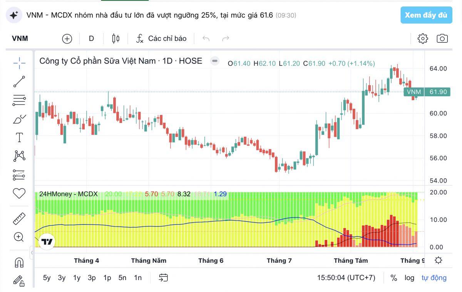Image resolution: width=462 pixels, height=292 pixels.
Task: Click the Công ty Cổ phần Sữa Việt Nam title
Action: 121,61
